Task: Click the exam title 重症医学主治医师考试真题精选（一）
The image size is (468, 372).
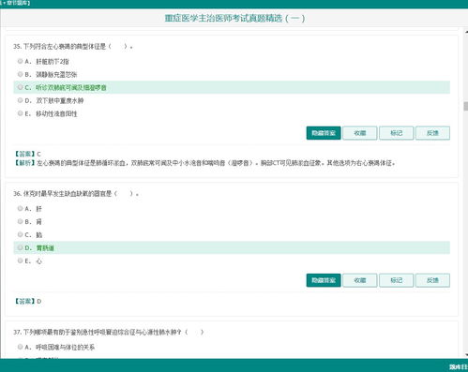Action: point(234,19)
